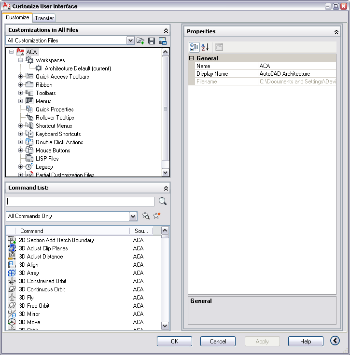Switch to the Transfer tab

[44, 18]
